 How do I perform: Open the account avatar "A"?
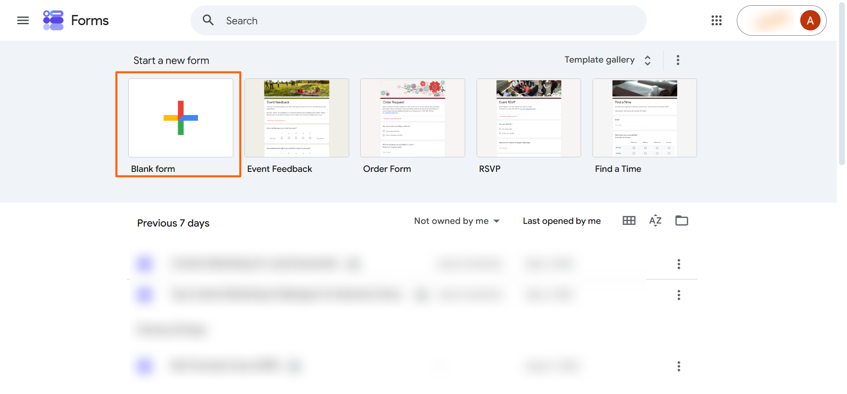[810, 20]
